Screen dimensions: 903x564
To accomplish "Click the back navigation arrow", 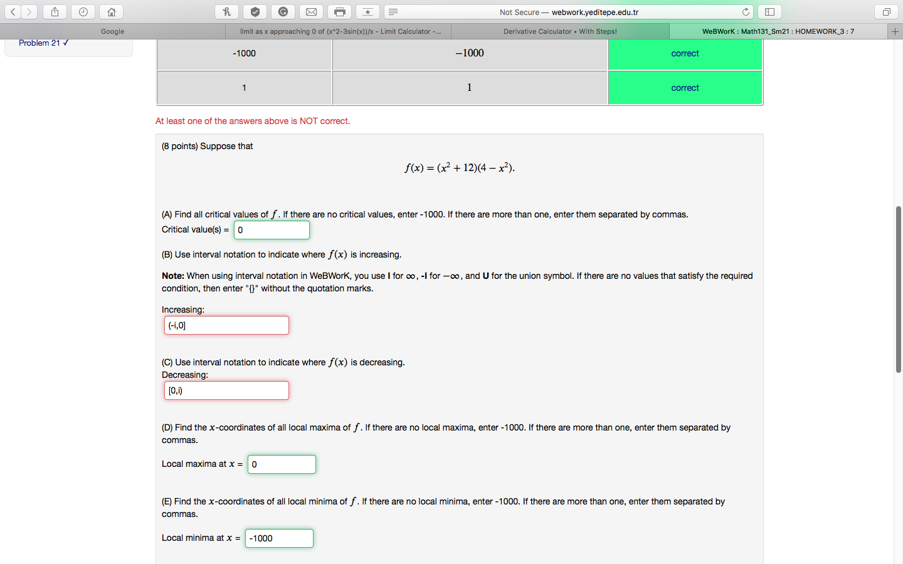I will point(12,11).
